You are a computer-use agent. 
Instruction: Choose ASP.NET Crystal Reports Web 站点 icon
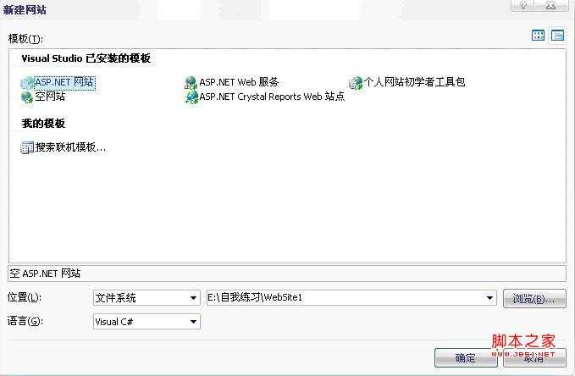pyautogui.click(x=191, y=97)
